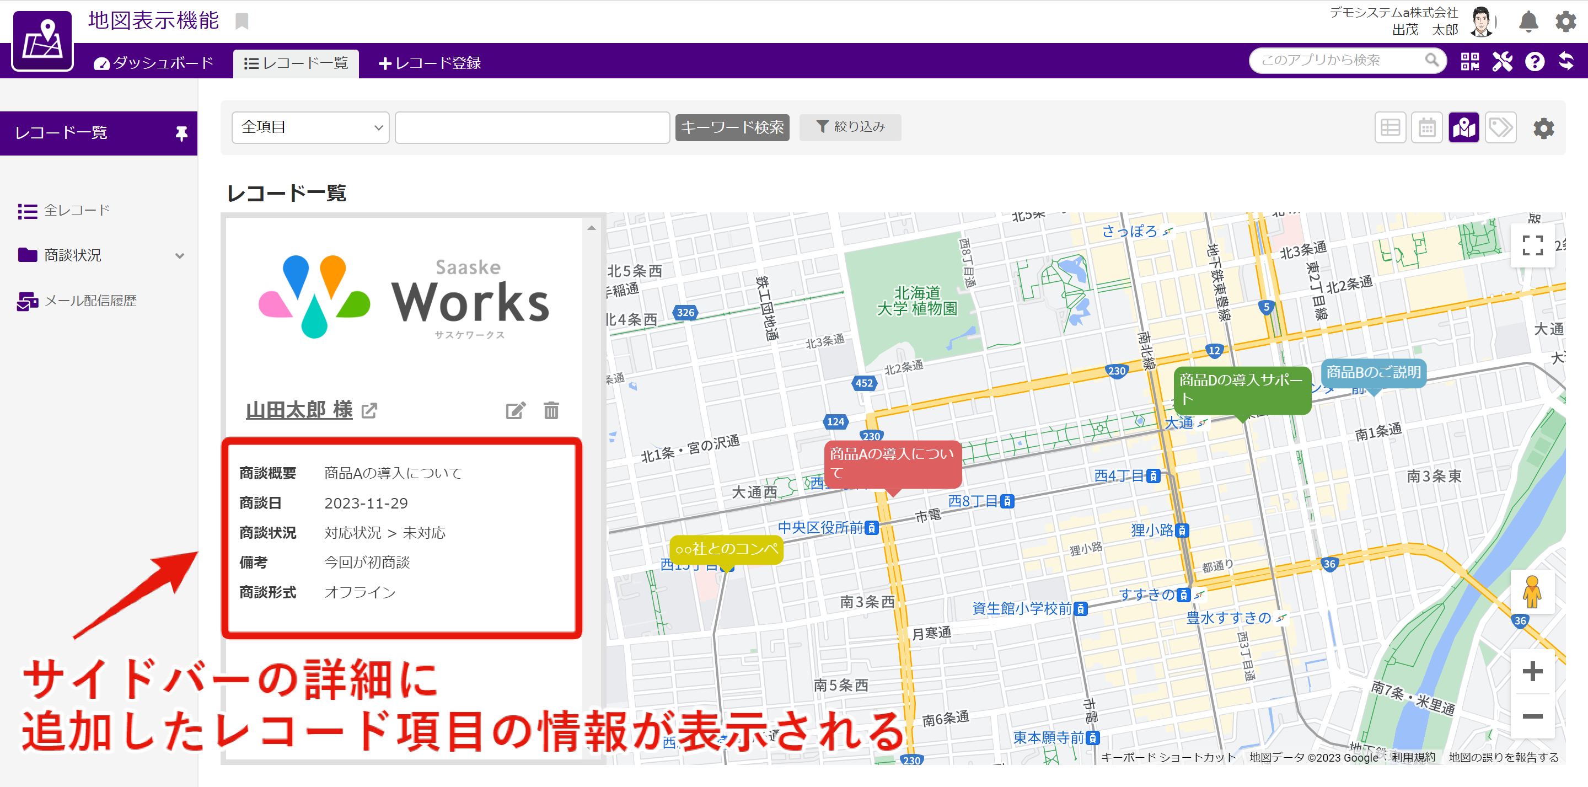Zoom in the map with plus
1588x787 pixels.
1532,671
